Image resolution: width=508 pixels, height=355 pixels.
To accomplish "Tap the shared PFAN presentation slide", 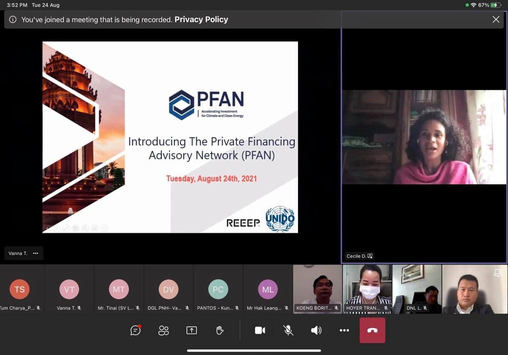I will [x=170, y=137].
